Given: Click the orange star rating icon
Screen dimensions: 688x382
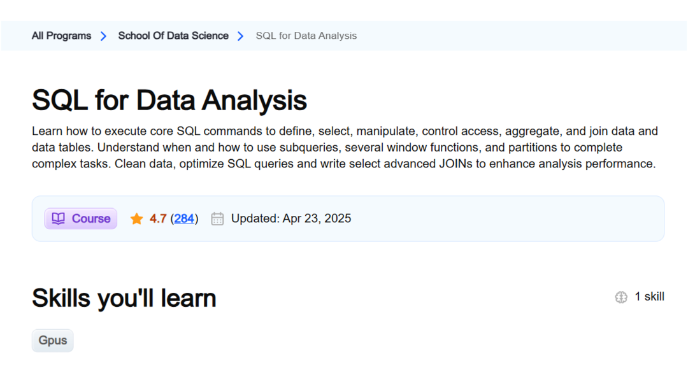Looking at the screenshot, I should [136, 219].
